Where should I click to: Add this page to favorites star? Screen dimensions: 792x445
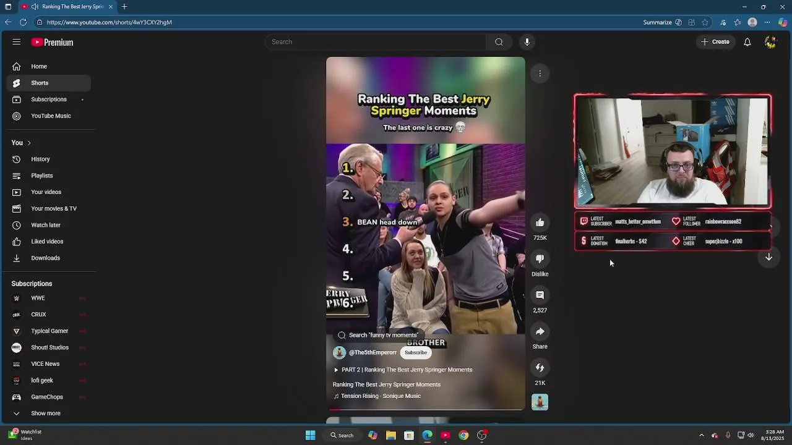705,22
